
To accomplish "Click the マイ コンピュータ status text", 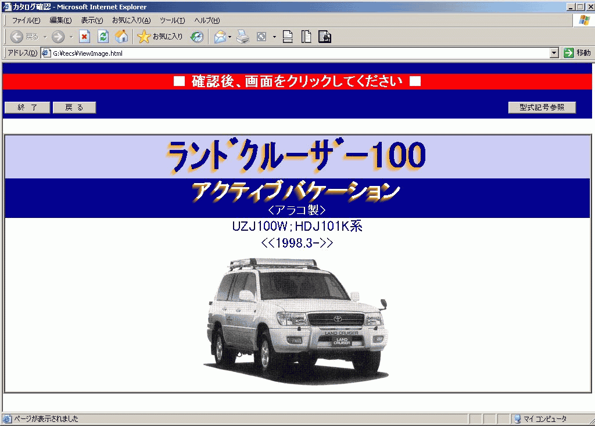I will coord(545,419).
